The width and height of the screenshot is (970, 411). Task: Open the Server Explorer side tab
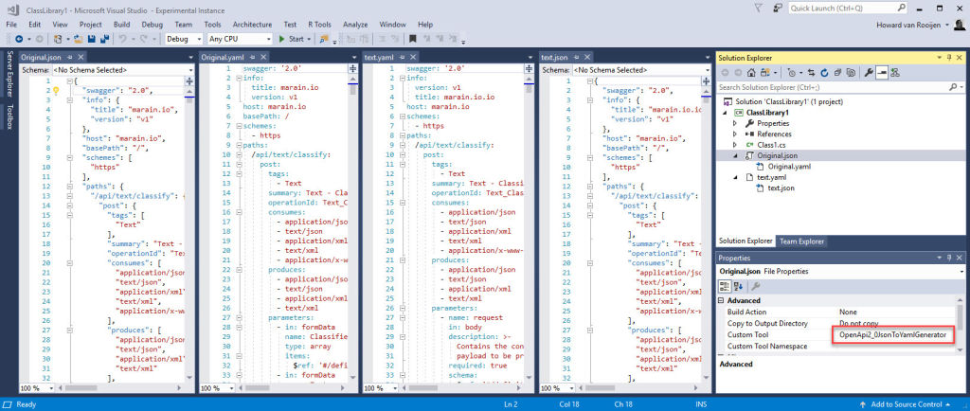coord(9,76)
